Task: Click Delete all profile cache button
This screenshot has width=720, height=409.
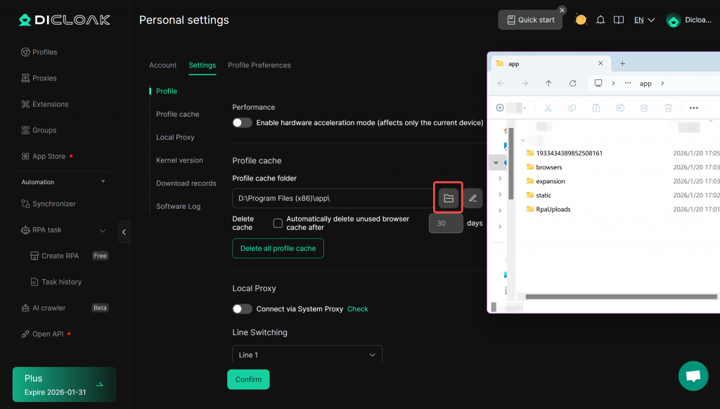Action: [278, 248]
